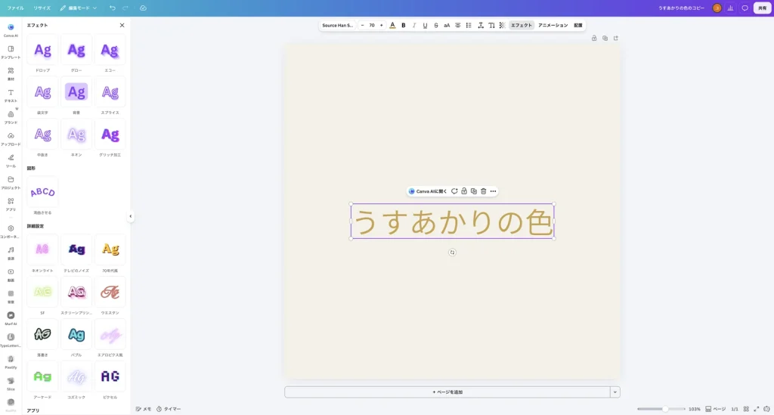This screenshot has width=774, height=415.
Task: Duplicate the selected text via floating toolbar
Action: tap(473, 191)
